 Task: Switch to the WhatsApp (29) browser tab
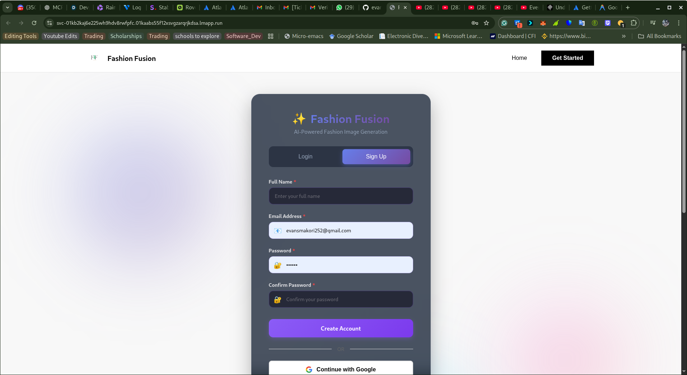click(345, 7)
